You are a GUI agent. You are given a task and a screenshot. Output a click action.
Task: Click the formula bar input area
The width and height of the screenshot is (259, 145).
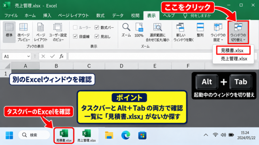140,56
